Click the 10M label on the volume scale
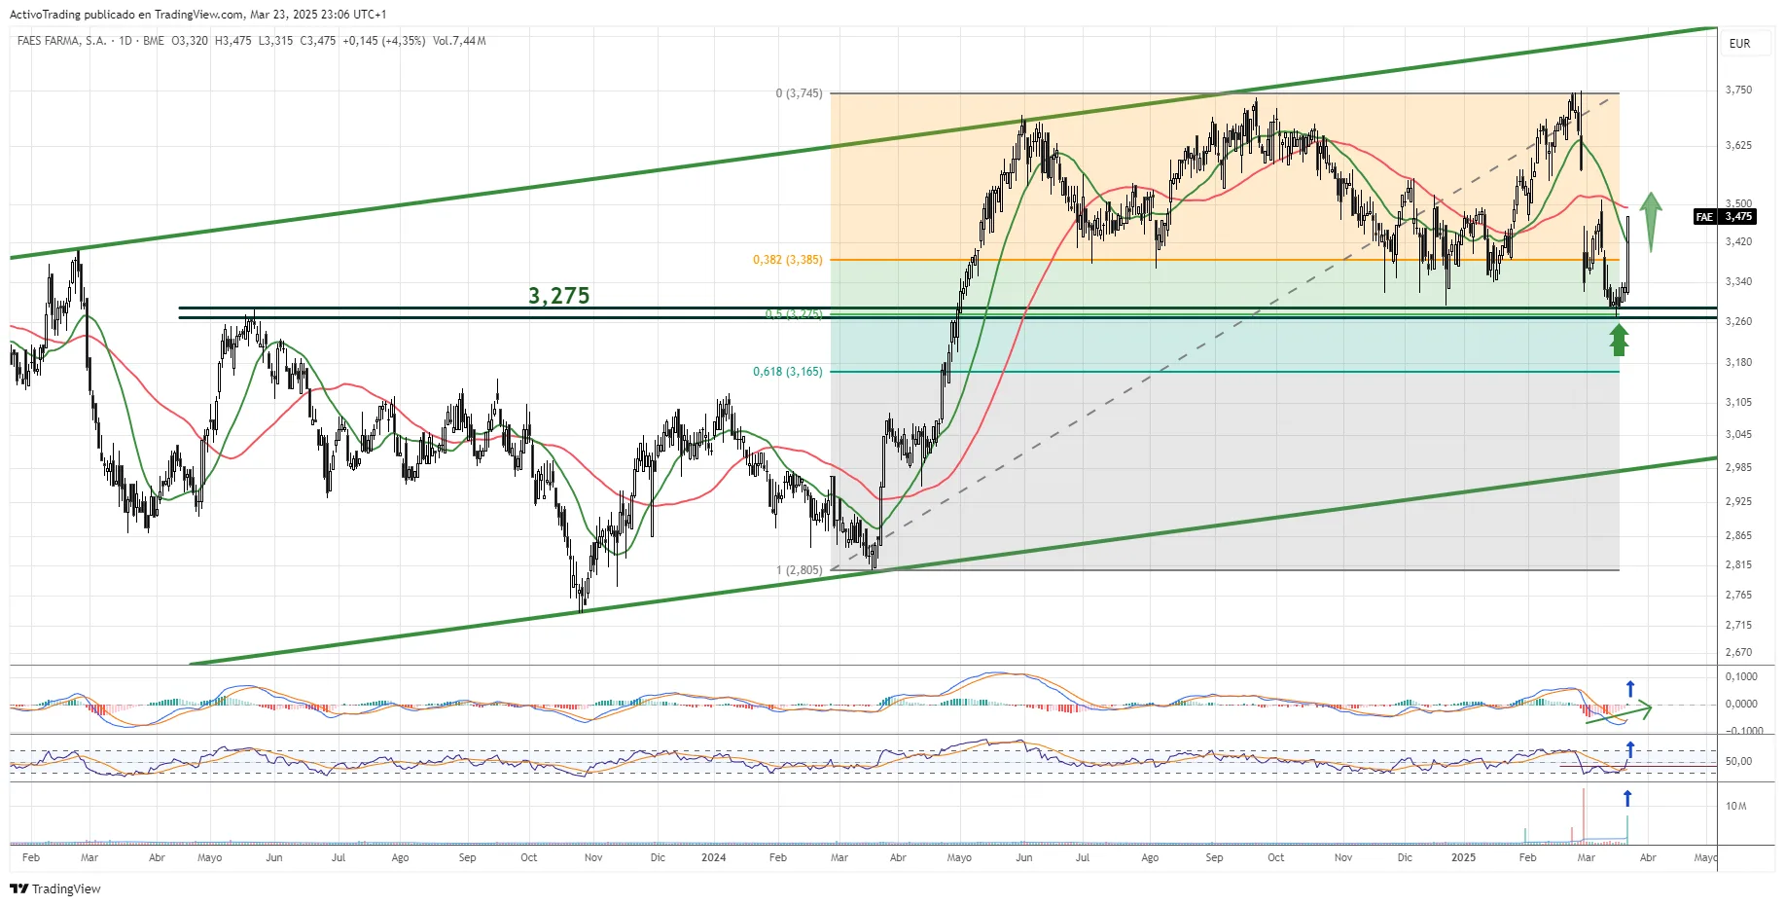The height and width of the screenshot is (906, 1785). tap(1736, 806)
